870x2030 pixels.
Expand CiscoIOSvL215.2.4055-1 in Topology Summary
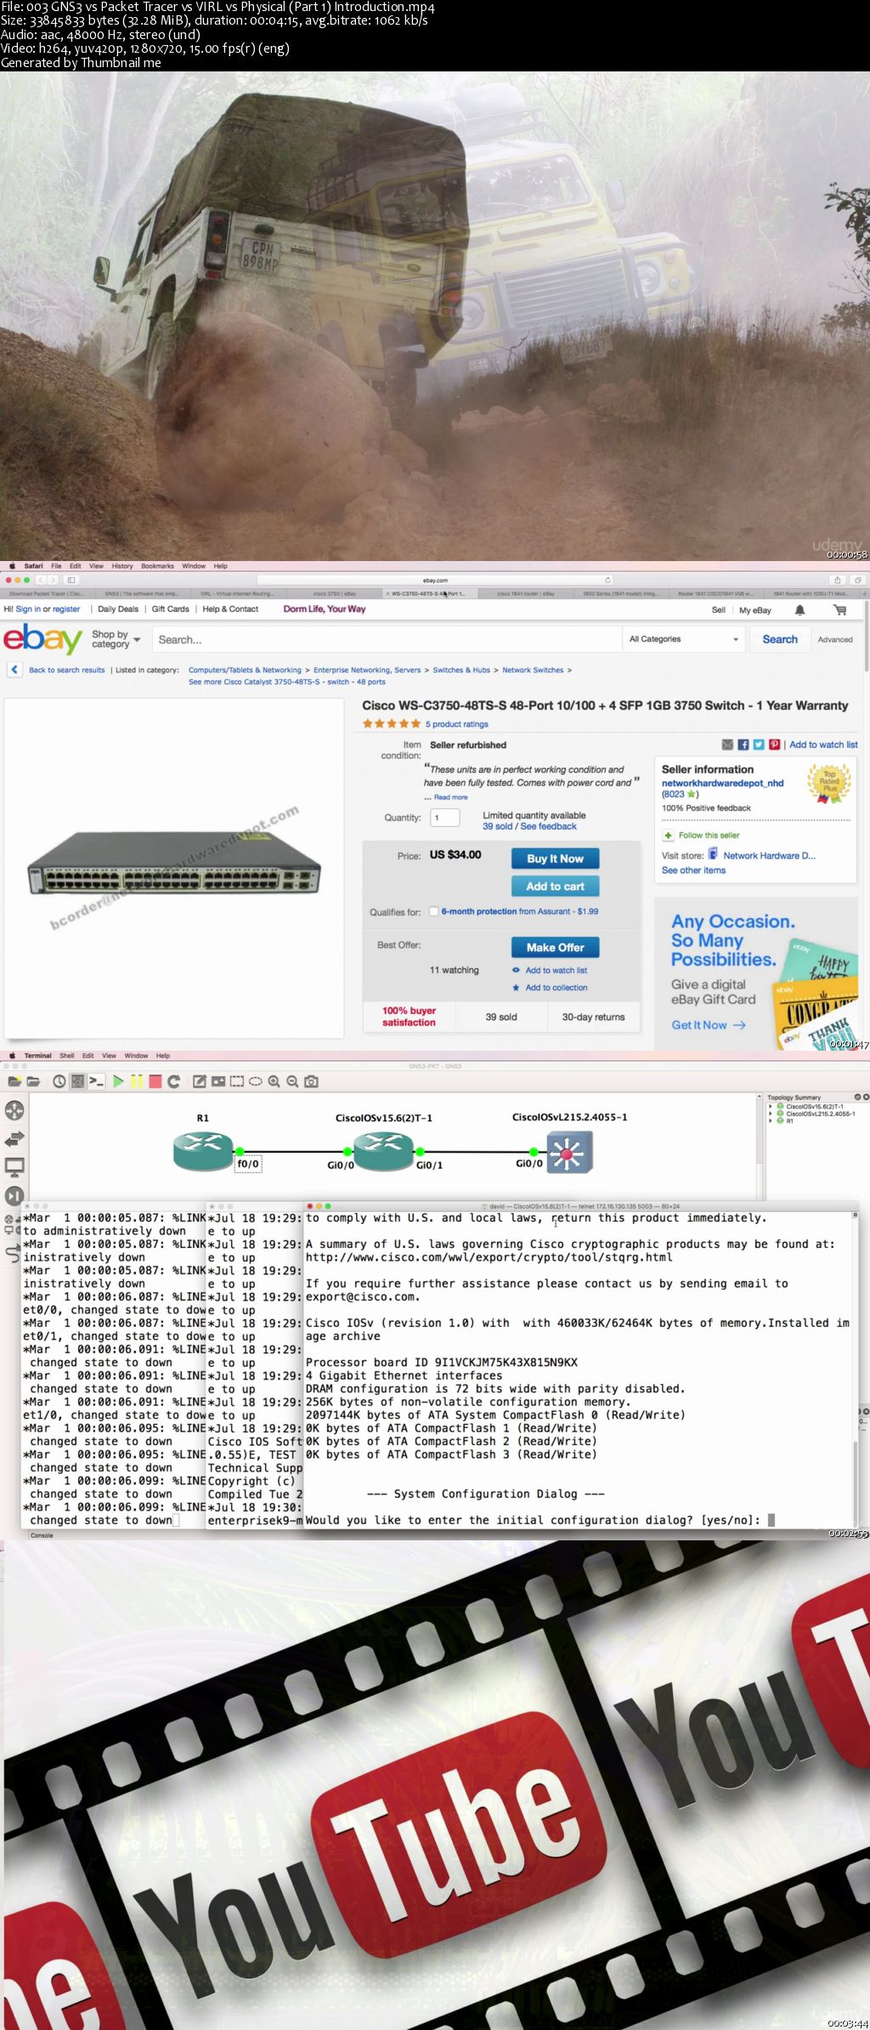[x=771, y=1114]
